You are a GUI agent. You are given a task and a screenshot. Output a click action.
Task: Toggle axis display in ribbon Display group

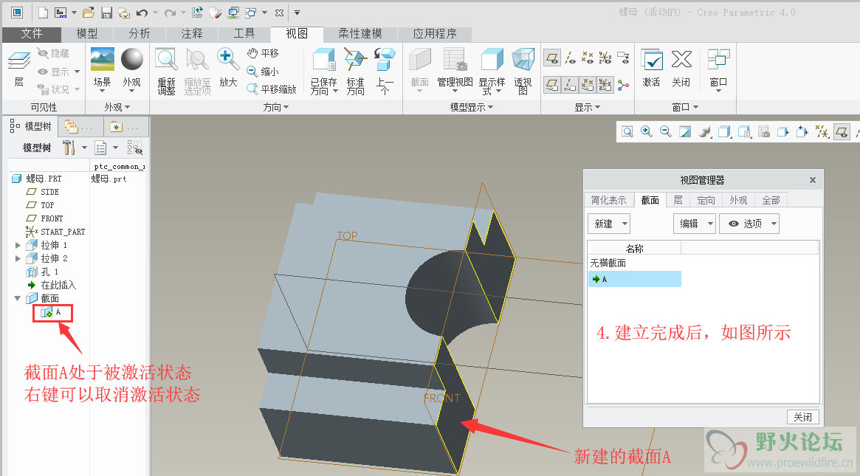click(x=571, y=58)
